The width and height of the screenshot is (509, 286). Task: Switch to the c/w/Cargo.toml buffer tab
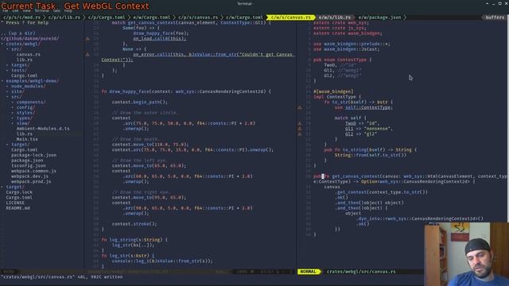pyautogui.click(x=244, y=17)
